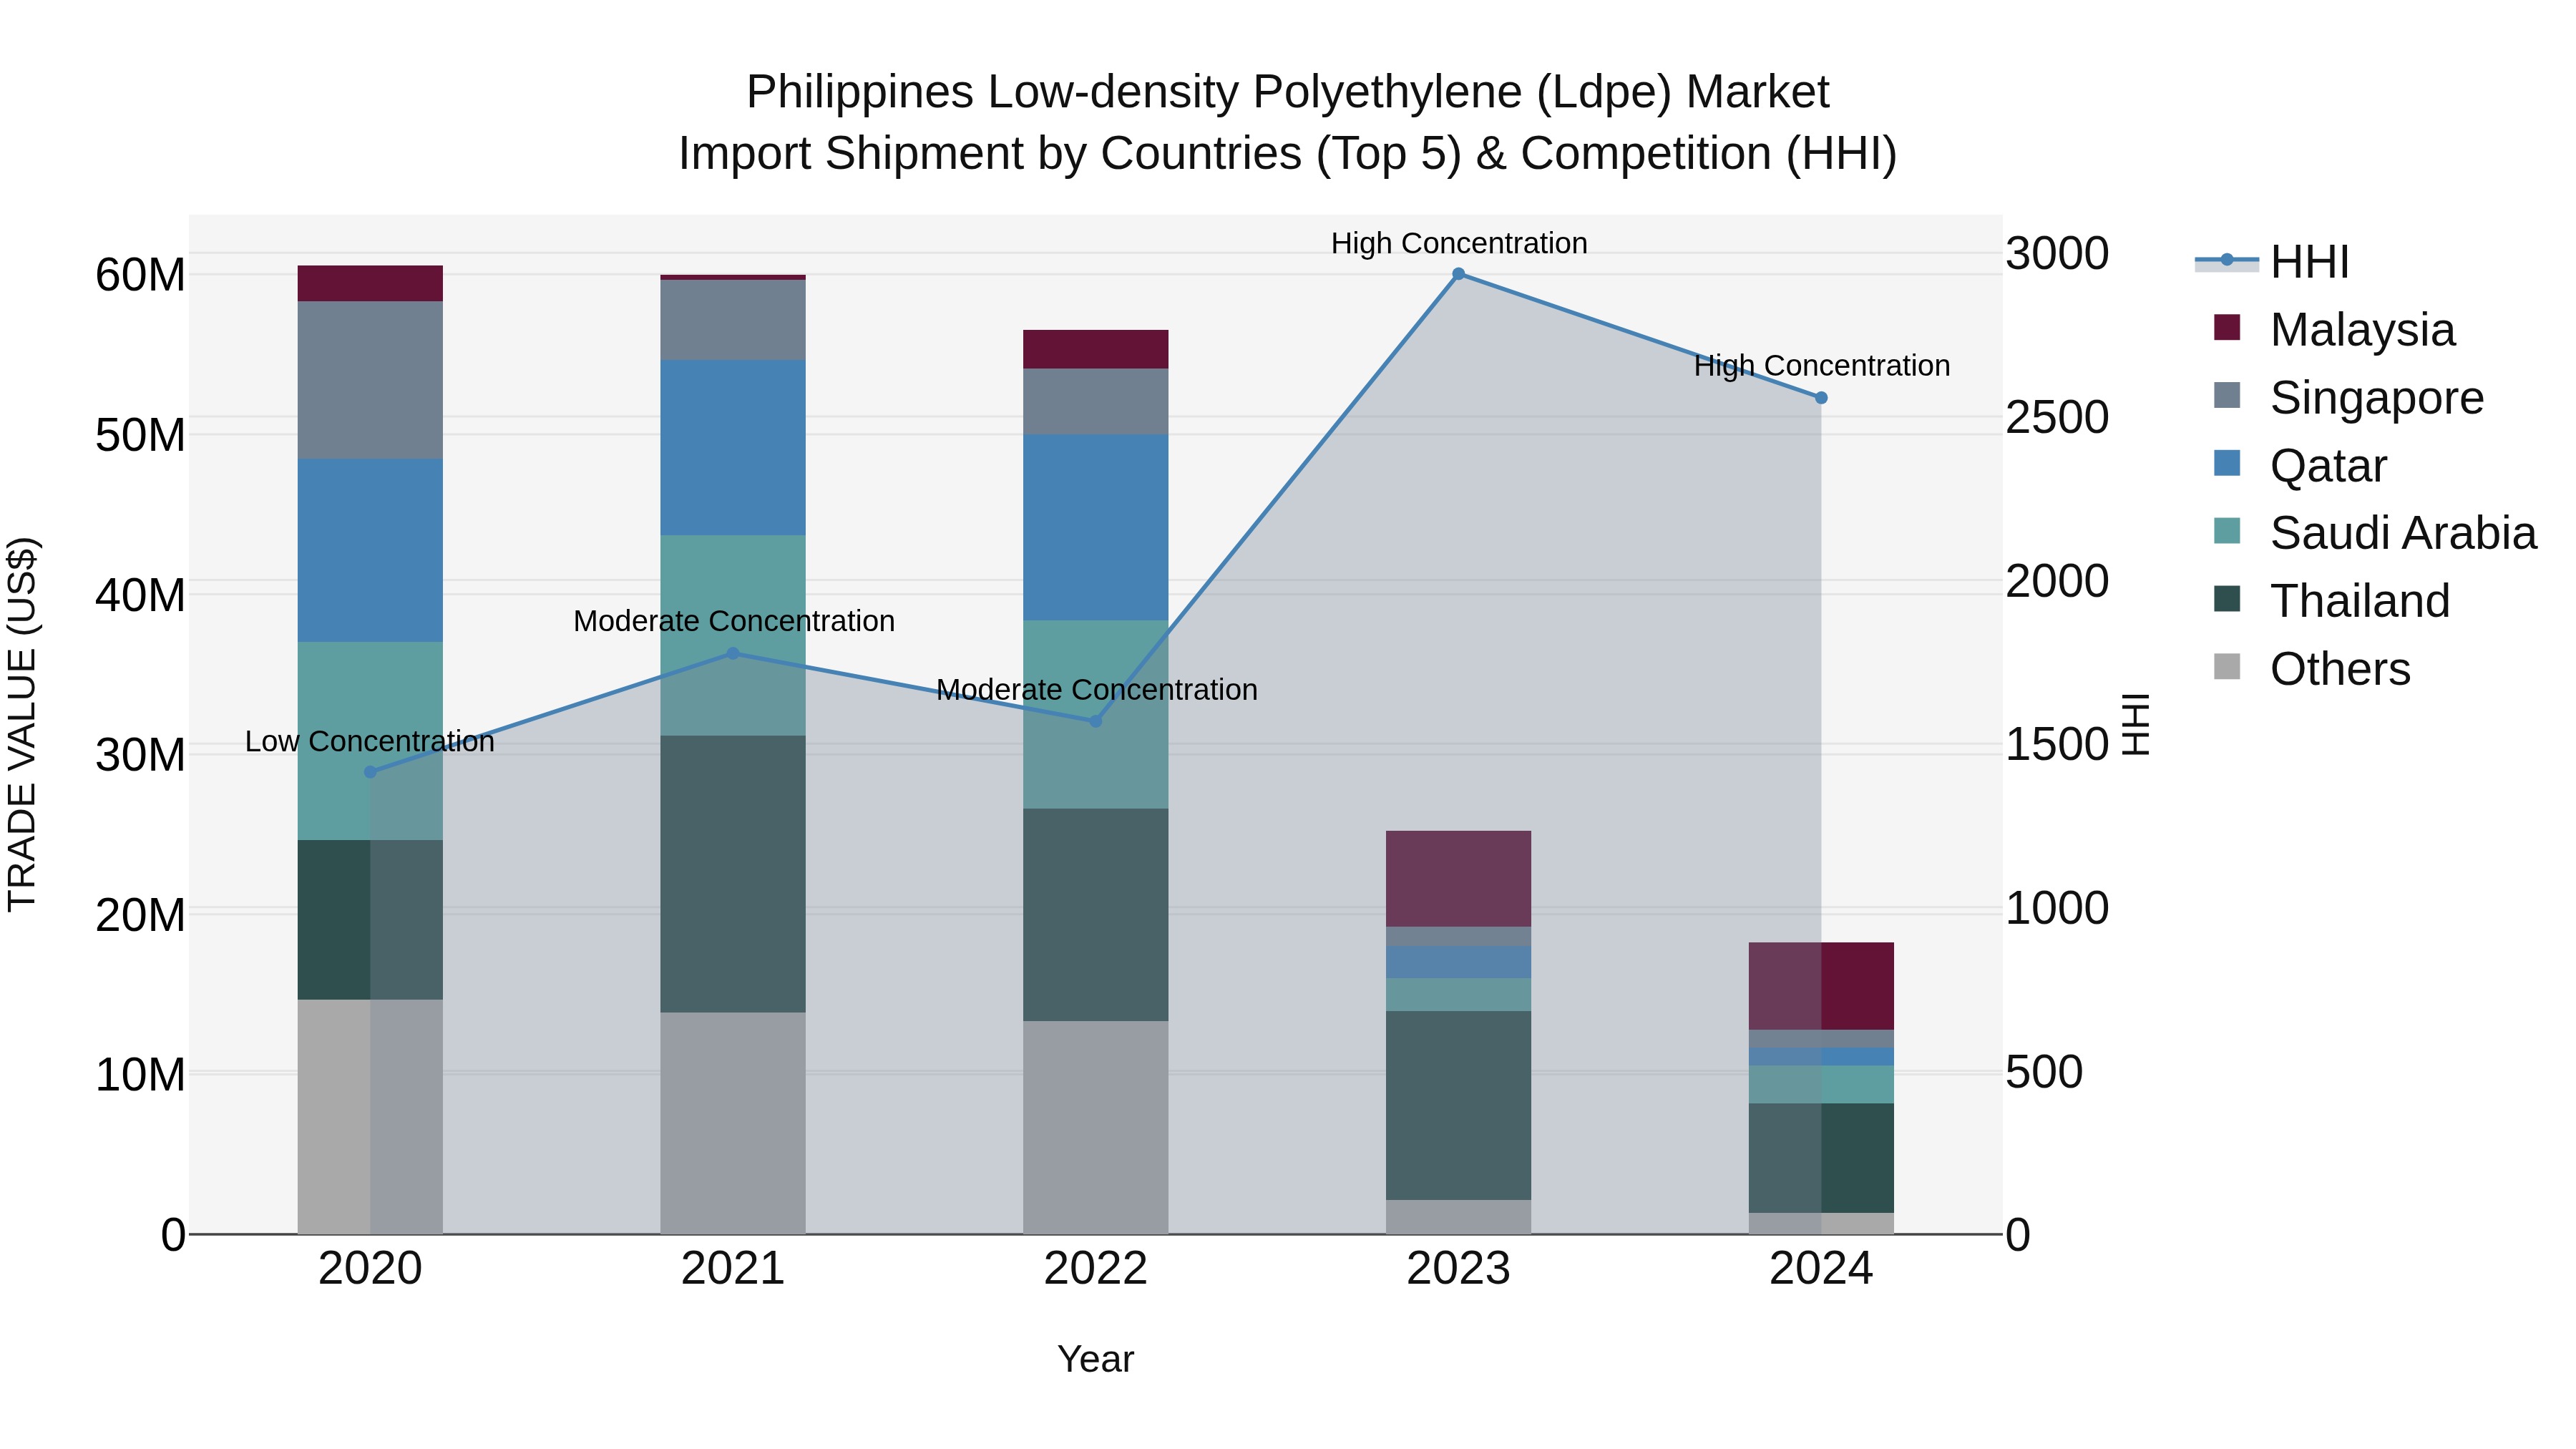The height and width of the screenshot is (1449, 2576).
Task: Select the Malaysia segment of the 2020 bar
Action: 370,284
